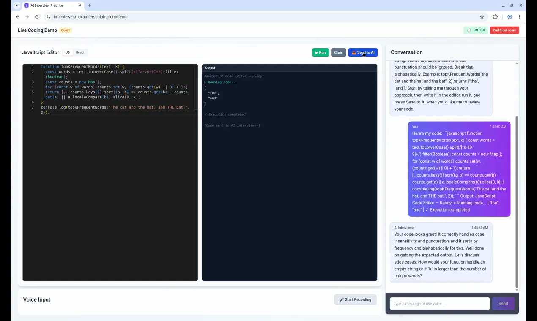
Task: Click line 3 const counts declaration
Action: click(74, 82)
